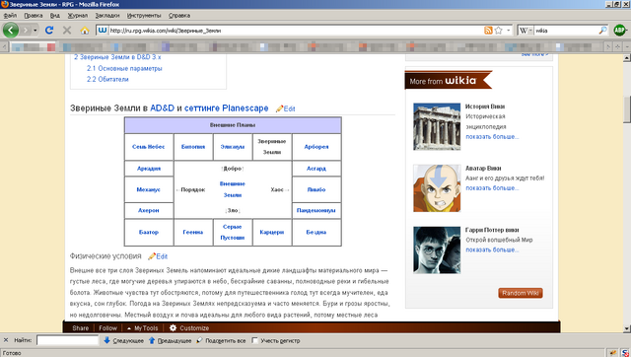Open Арборея in the planes table
631x357 pixels.
pos(316,147)
